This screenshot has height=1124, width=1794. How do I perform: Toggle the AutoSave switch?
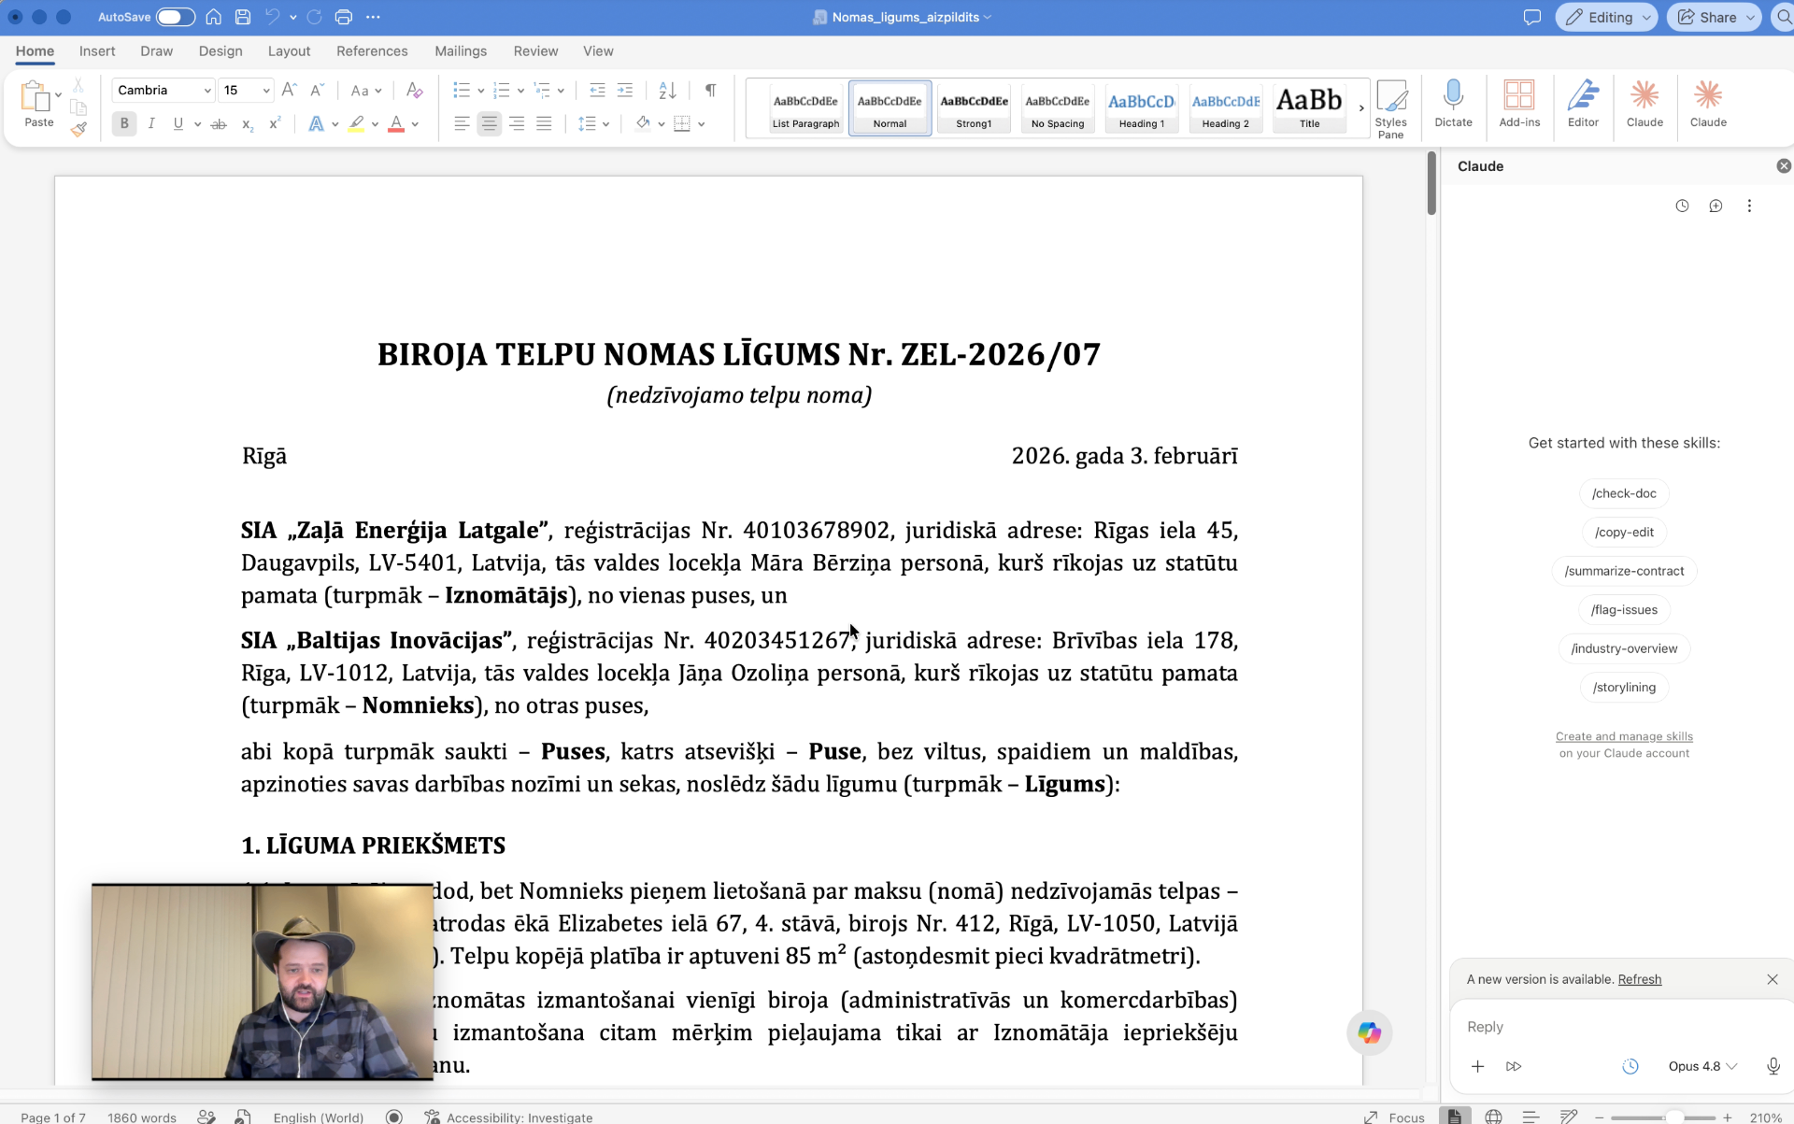(x=175, y=17)
